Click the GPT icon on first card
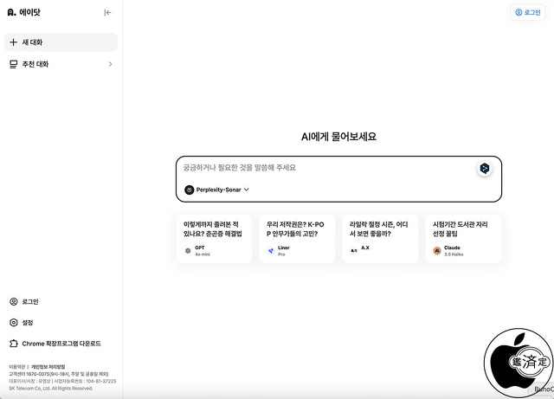The height and width of the screenshot is (399, 554). (x=188, y=251)
